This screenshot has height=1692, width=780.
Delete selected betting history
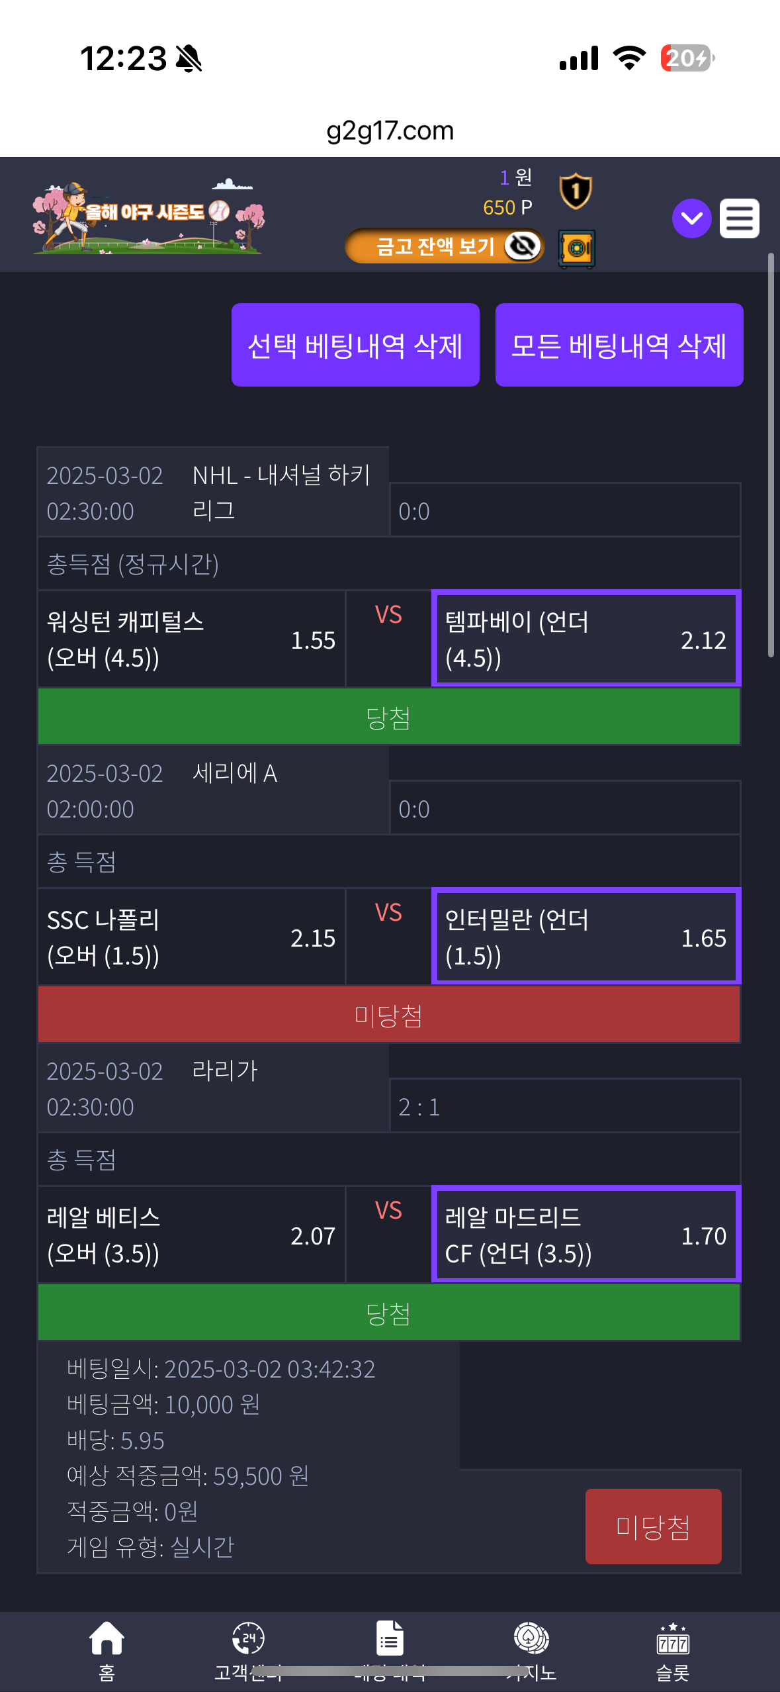click(355, 345)
